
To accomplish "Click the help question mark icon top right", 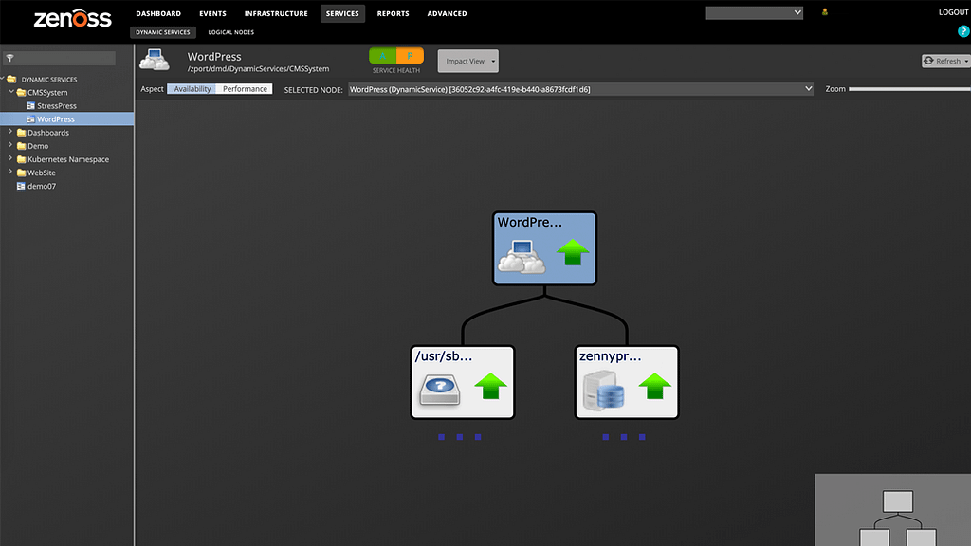I will point(963,30).
